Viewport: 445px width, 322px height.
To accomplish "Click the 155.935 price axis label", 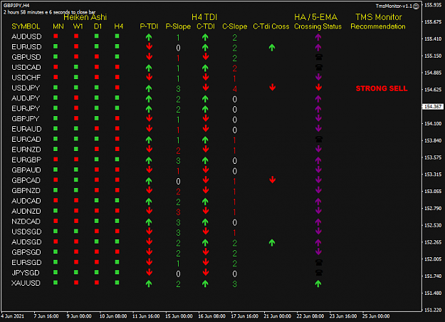I will pyautogui.click(x=433, y=5).
